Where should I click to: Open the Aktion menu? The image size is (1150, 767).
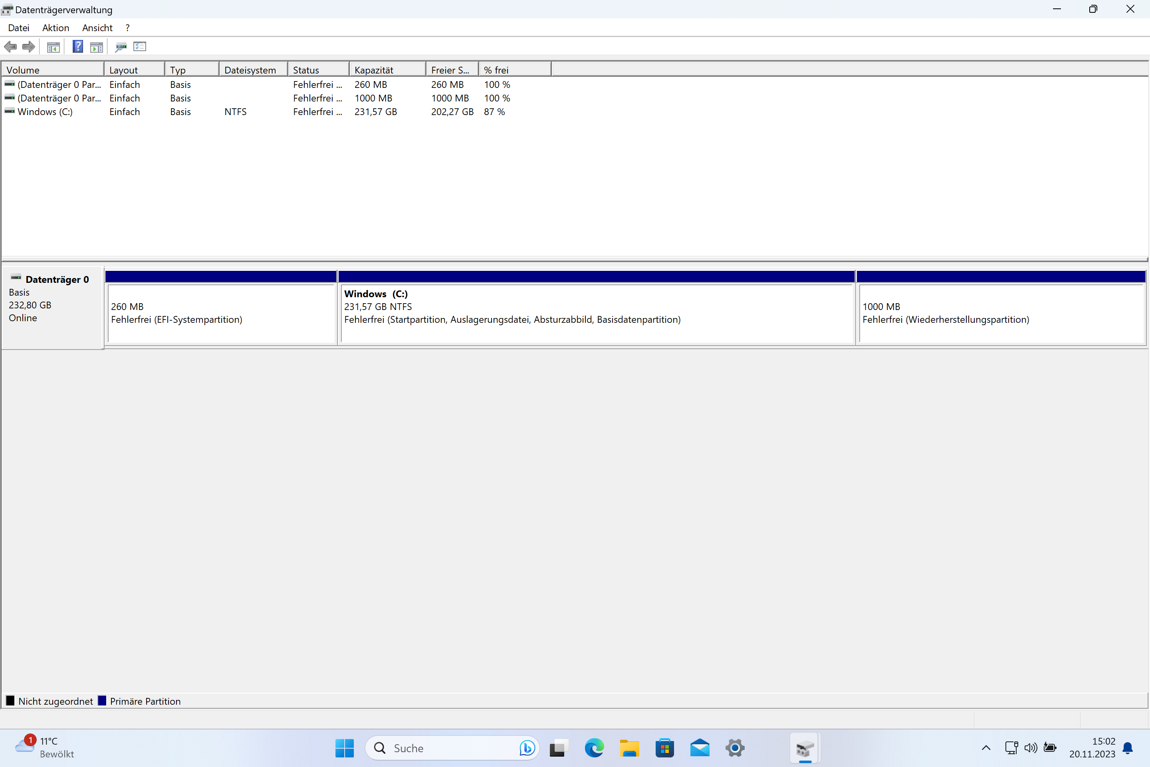click(x=55, y=28)
